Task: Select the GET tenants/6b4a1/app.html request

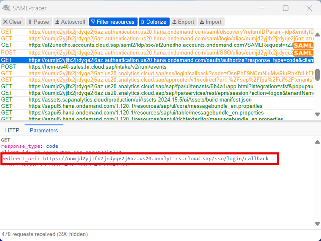Action: tap(157, 86)
